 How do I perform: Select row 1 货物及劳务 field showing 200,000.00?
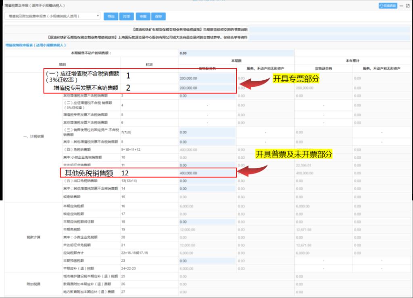pos(206,78)
